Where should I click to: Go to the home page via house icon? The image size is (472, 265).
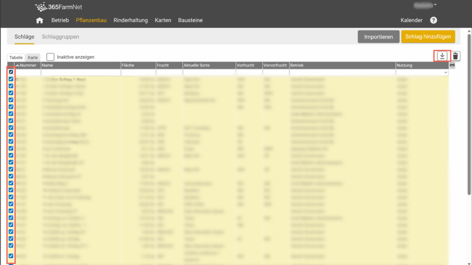[x=40, y=20]
